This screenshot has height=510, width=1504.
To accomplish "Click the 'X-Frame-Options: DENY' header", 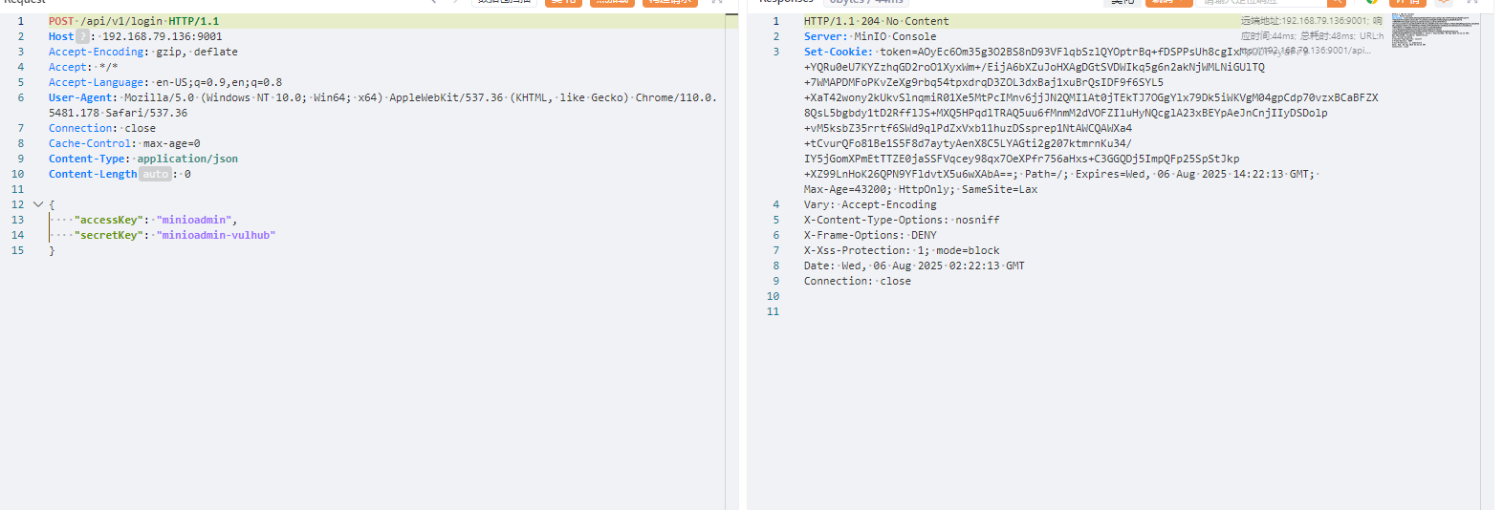I will [x=870, y=235].
